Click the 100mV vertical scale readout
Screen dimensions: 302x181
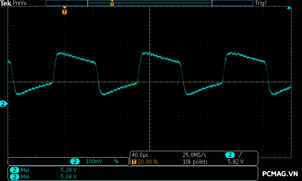tap(94, 161)
